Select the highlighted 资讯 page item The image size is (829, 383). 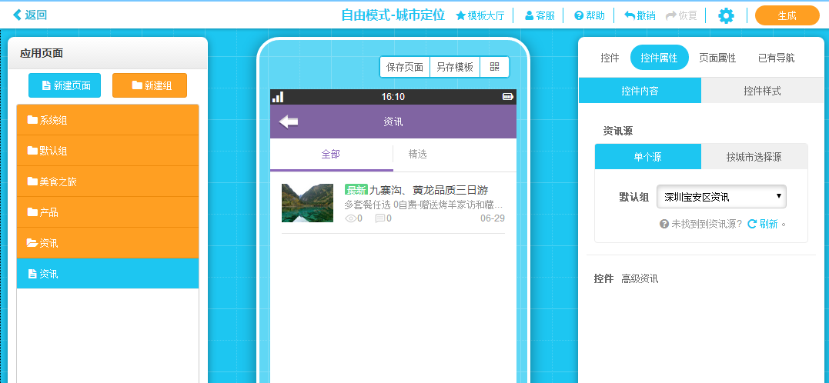pyautogui.click(x=108, y=274)
